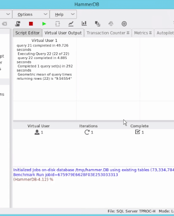Open the metrics bar-chart icon
Screen dimensions: 174x216
[x=84, y=24]
